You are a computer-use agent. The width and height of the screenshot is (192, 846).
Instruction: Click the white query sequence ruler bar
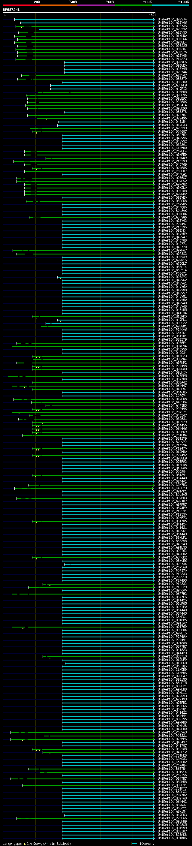79,13
